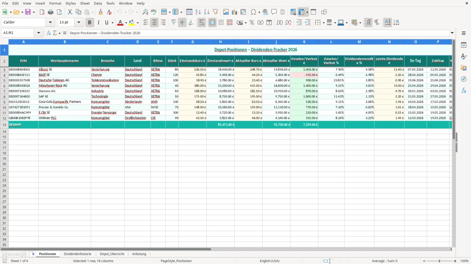
Task: Insert hyperlink globe icon
Action: coord(265,12)
